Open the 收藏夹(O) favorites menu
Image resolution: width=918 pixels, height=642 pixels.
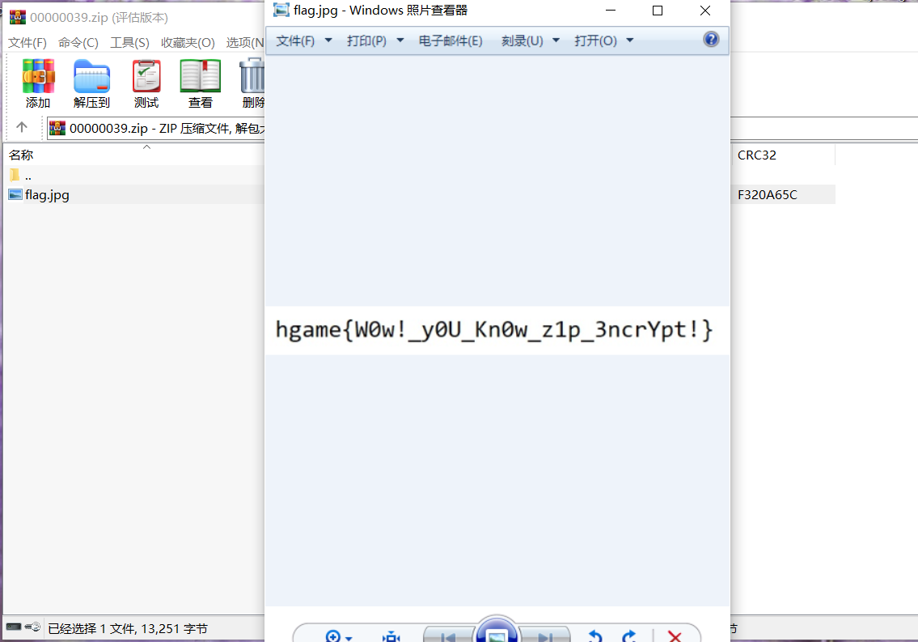point(188,42)
